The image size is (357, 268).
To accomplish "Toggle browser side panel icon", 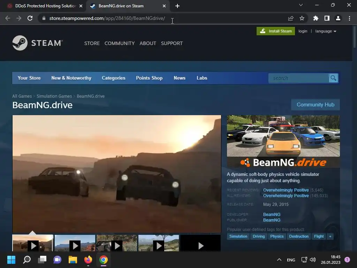I will tap(327, 18).
